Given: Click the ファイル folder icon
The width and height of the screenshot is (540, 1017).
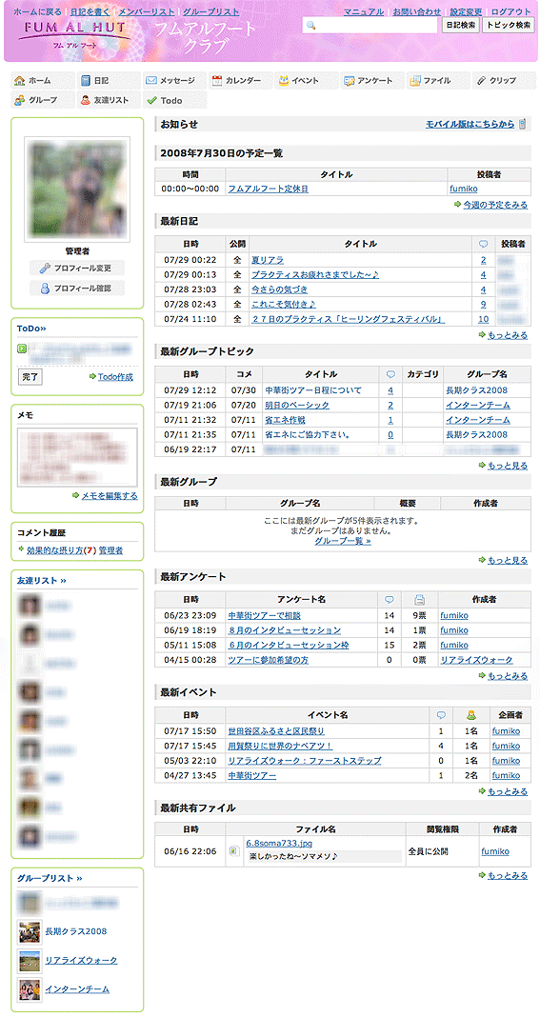Looking at the screenshot, I should tap(415, 80).
